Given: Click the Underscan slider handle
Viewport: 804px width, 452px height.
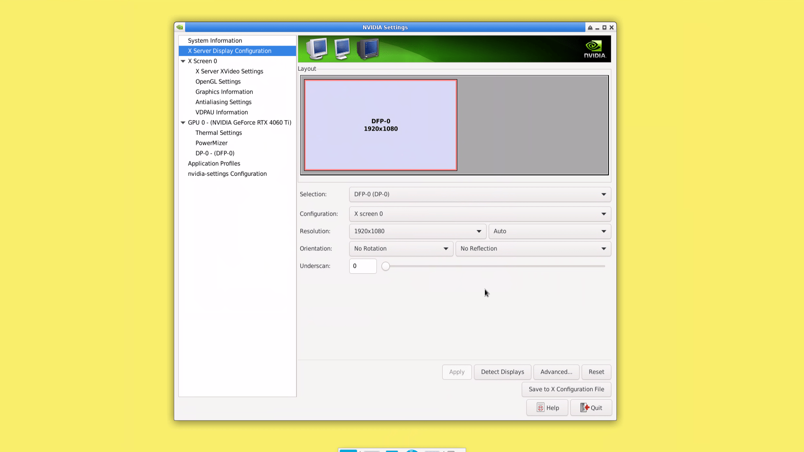Looking at the screenshot, I should pos(386,266).
